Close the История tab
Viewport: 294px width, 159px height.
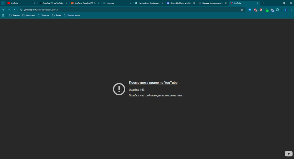pos(130,3)
